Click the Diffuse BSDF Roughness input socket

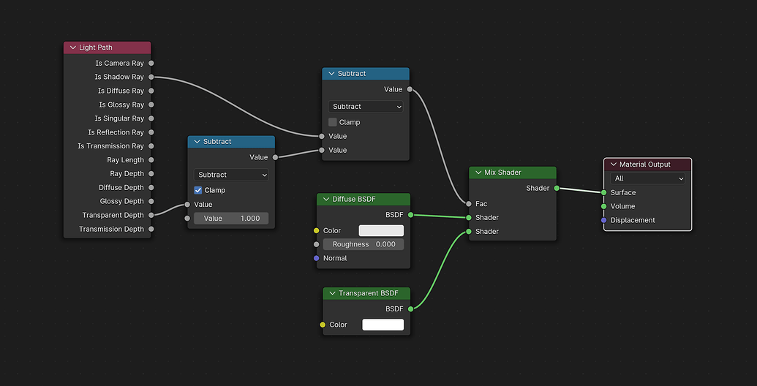[317, 244]
